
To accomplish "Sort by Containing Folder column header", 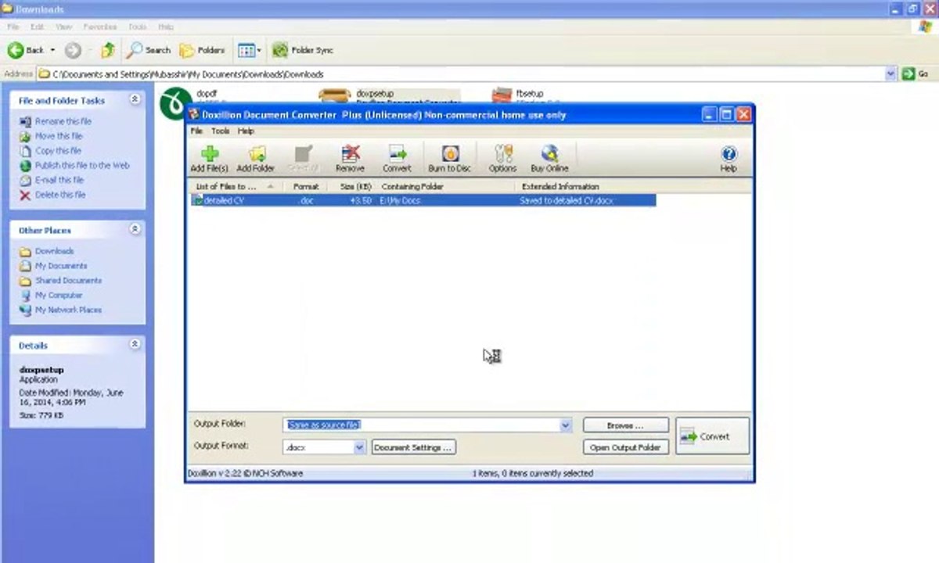I will click(x=447, y=187).
